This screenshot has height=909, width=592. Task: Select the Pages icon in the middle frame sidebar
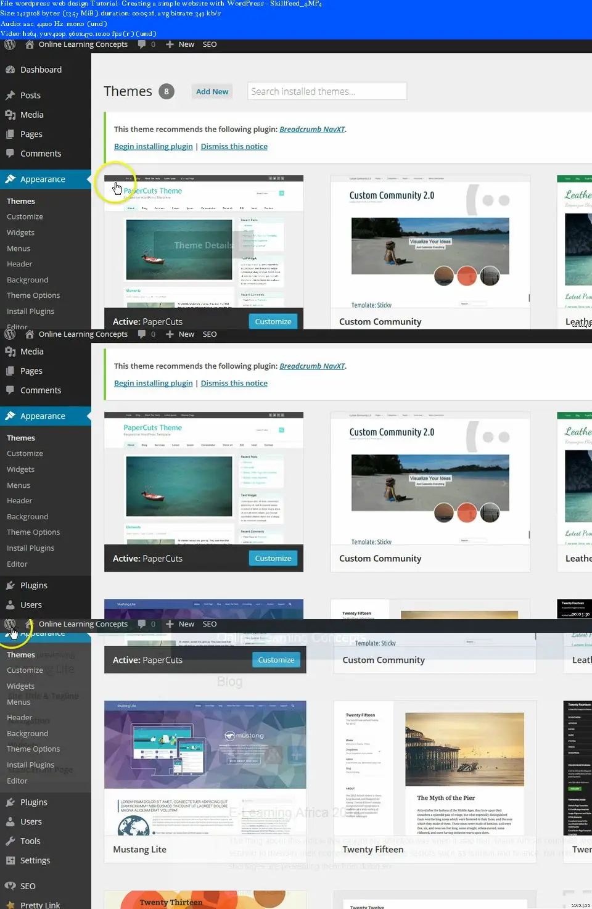pyautogui.click(x=10, y=371)
